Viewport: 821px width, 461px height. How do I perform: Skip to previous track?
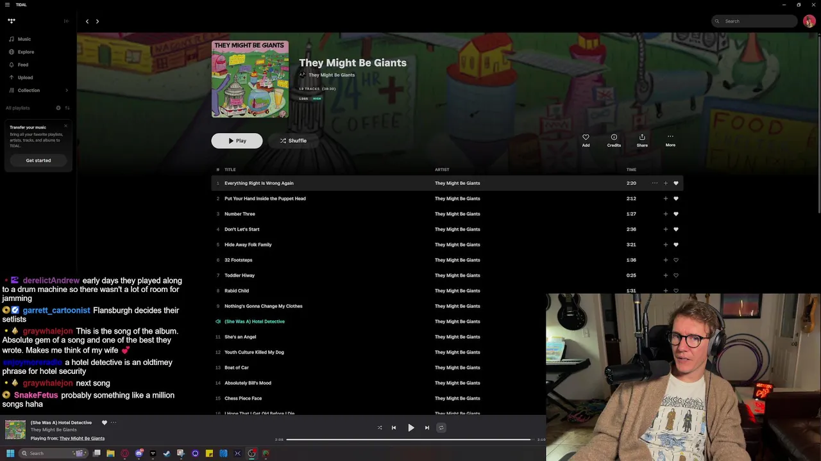point(394,428)
